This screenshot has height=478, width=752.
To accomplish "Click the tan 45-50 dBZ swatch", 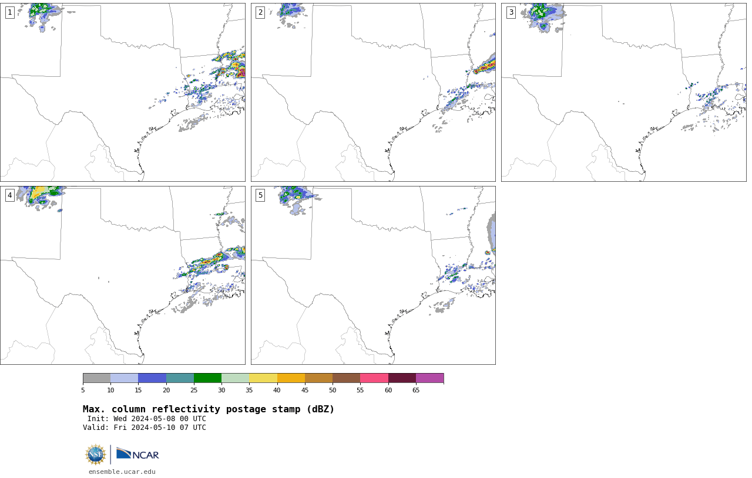I will click(319, 378).
